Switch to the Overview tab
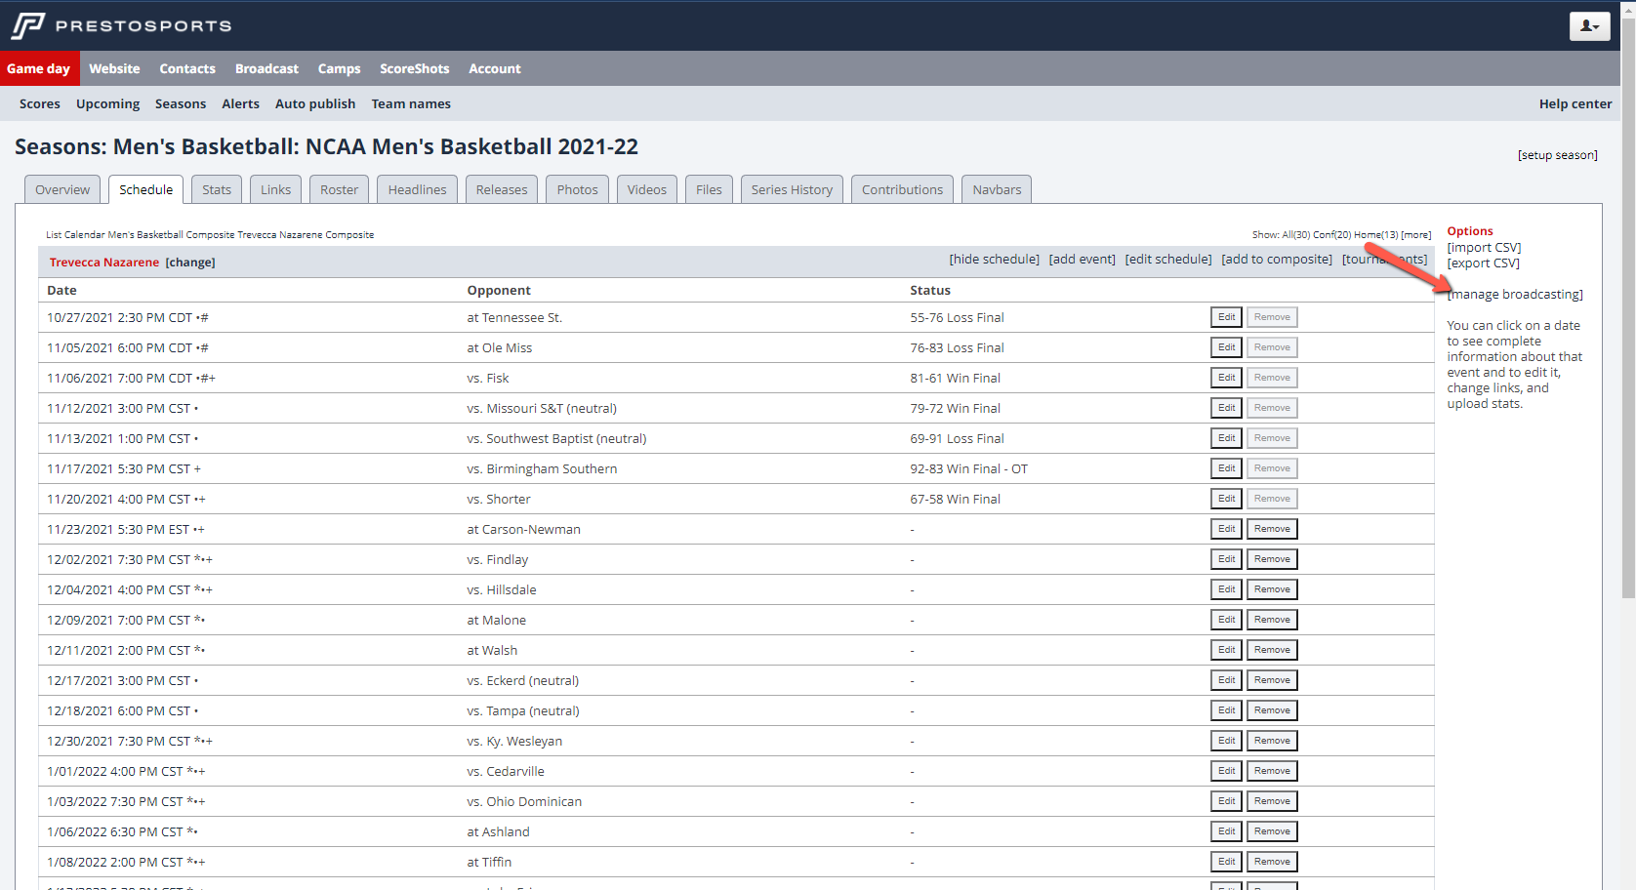 click(62, 189)
